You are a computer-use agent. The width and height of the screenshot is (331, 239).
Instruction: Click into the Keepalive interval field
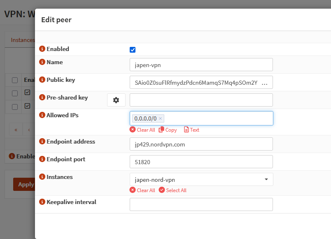click(x=201, y=204)
